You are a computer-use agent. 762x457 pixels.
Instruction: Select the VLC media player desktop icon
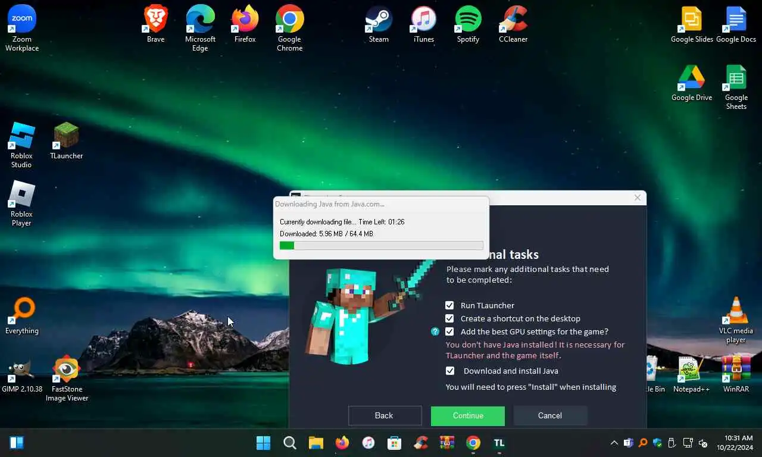[x=736, y=320]
